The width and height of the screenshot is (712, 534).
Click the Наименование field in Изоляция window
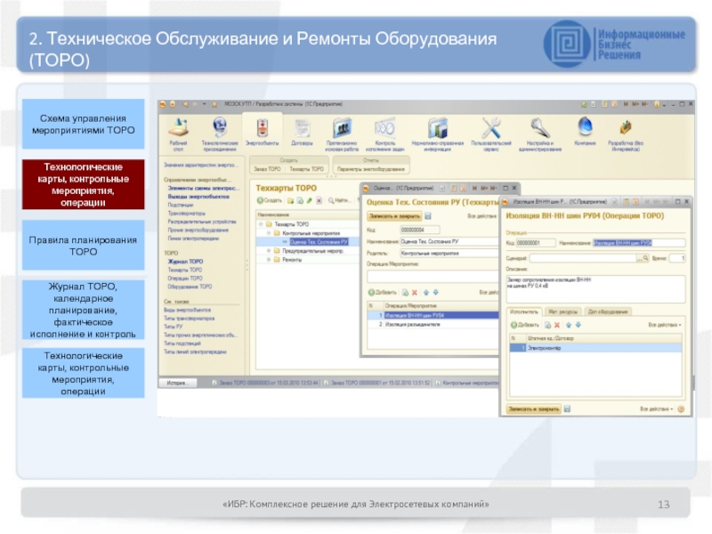point(639,243)
